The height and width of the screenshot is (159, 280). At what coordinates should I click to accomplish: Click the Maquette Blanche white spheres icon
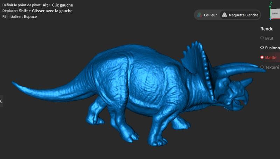coord(224,15)
